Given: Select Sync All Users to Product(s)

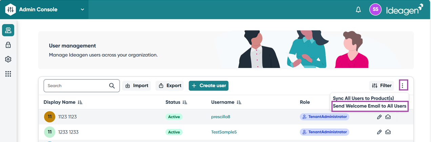Looking at the screenshot, I should point(363,98).
